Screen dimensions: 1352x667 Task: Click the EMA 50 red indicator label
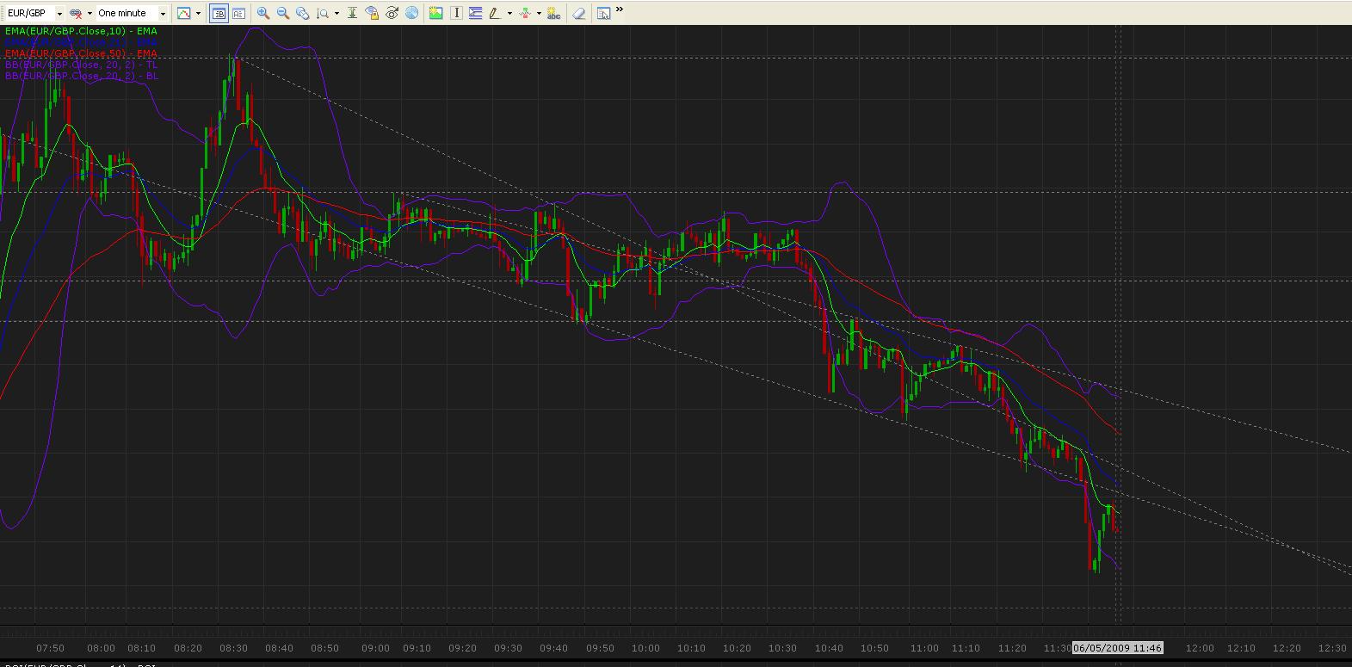pos(81,53)
